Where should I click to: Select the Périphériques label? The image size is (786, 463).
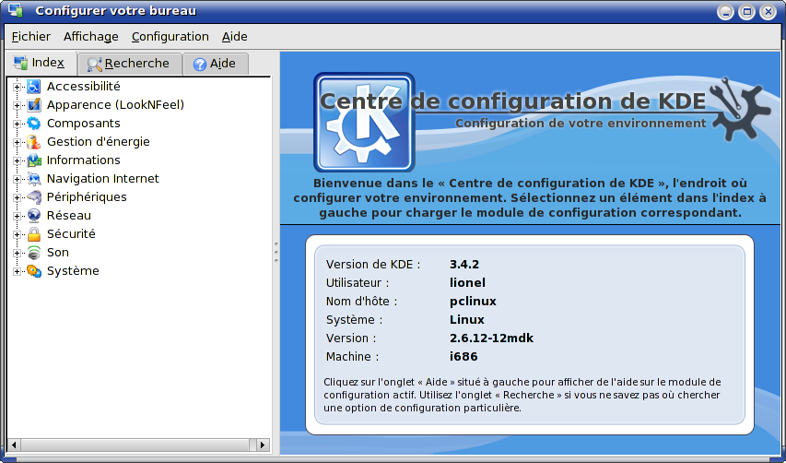87,197
